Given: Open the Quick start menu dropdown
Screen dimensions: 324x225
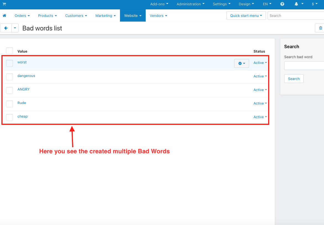Looking at the screenshot, I should (x=246, y=15).
